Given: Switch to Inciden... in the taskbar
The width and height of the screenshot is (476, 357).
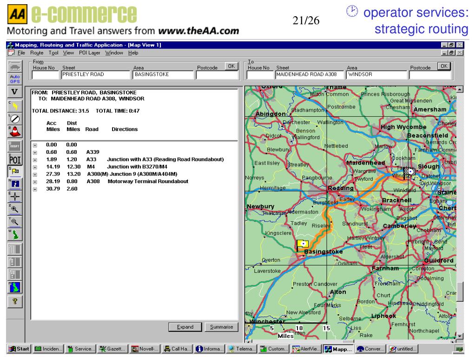Looking at the screenshot, I should click(x=48, y=349).
